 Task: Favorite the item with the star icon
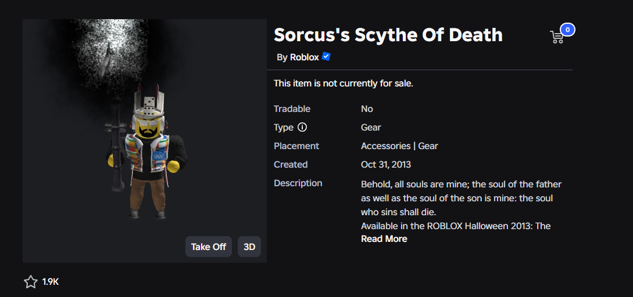click(31, 282)
